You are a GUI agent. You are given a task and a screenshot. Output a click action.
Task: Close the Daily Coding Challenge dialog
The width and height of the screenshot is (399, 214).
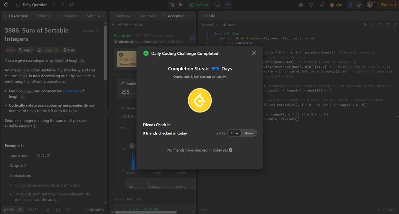tap(254, 53)
